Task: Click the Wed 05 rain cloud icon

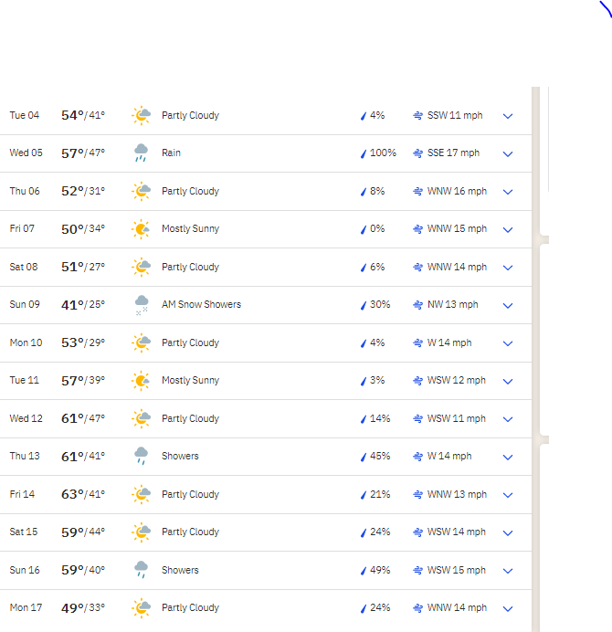Action: pos(141,153)
